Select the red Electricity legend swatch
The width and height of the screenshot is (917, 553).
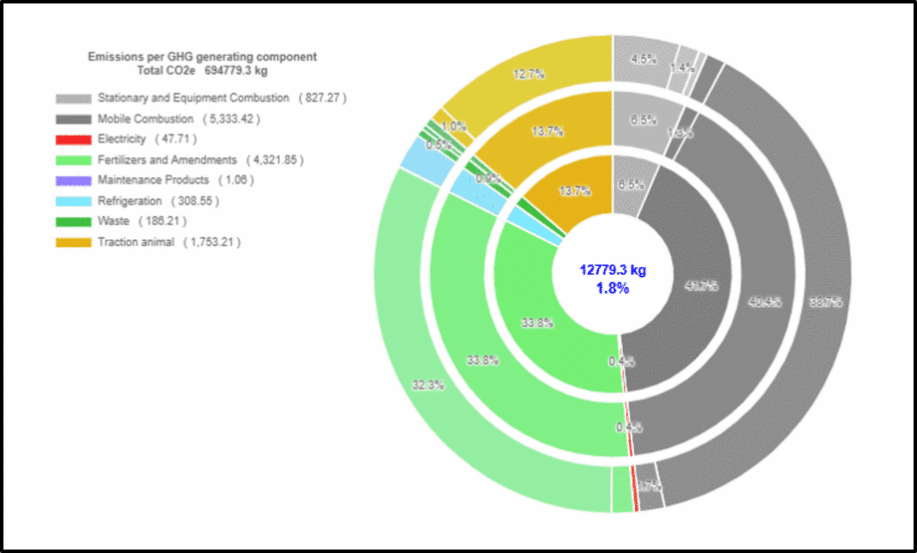click(75, 139)
